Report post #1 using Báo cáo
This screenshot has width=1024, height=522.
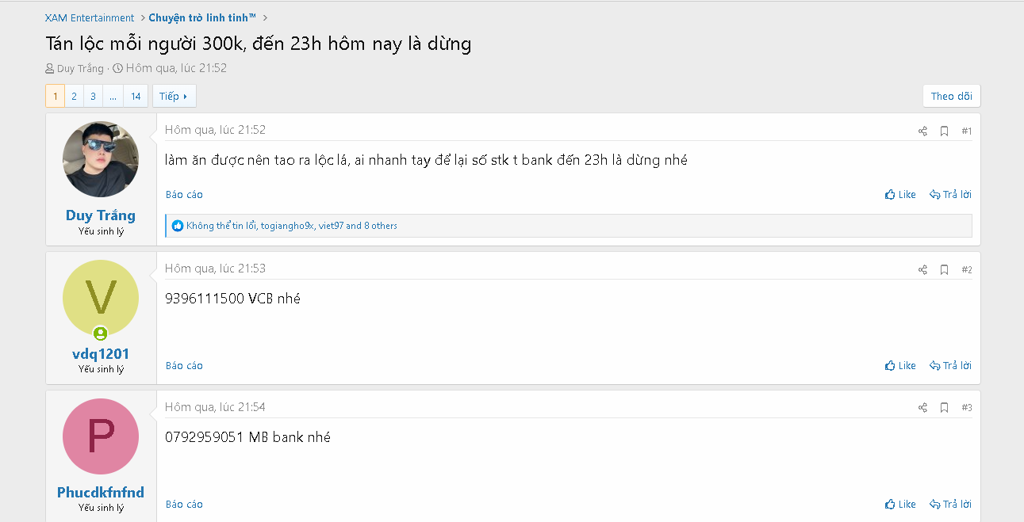184,195
